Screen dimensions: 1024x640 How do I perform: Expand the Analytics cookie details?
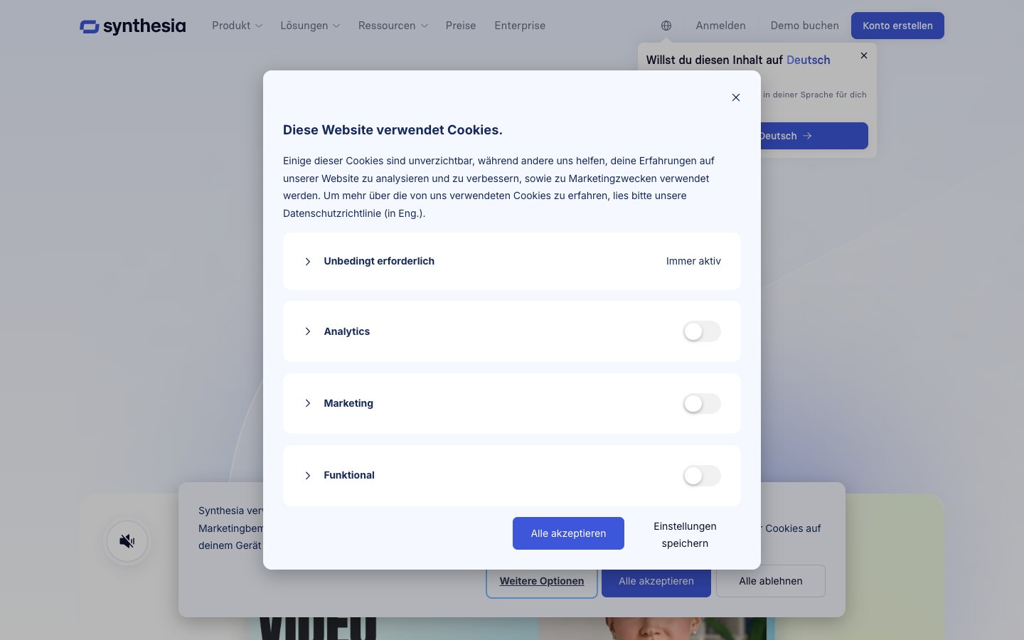(x=308, y=331)
